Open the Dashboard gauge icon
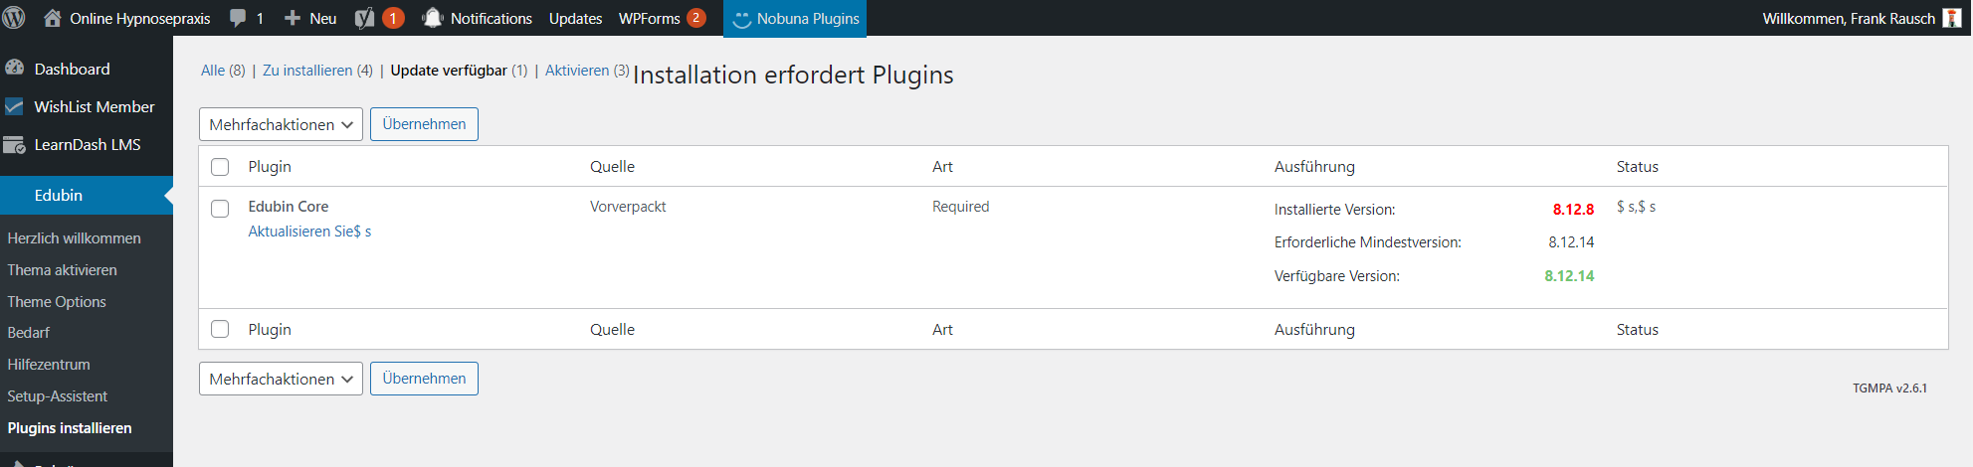This screenshot has width=1973, height=467. coord(15,68)
